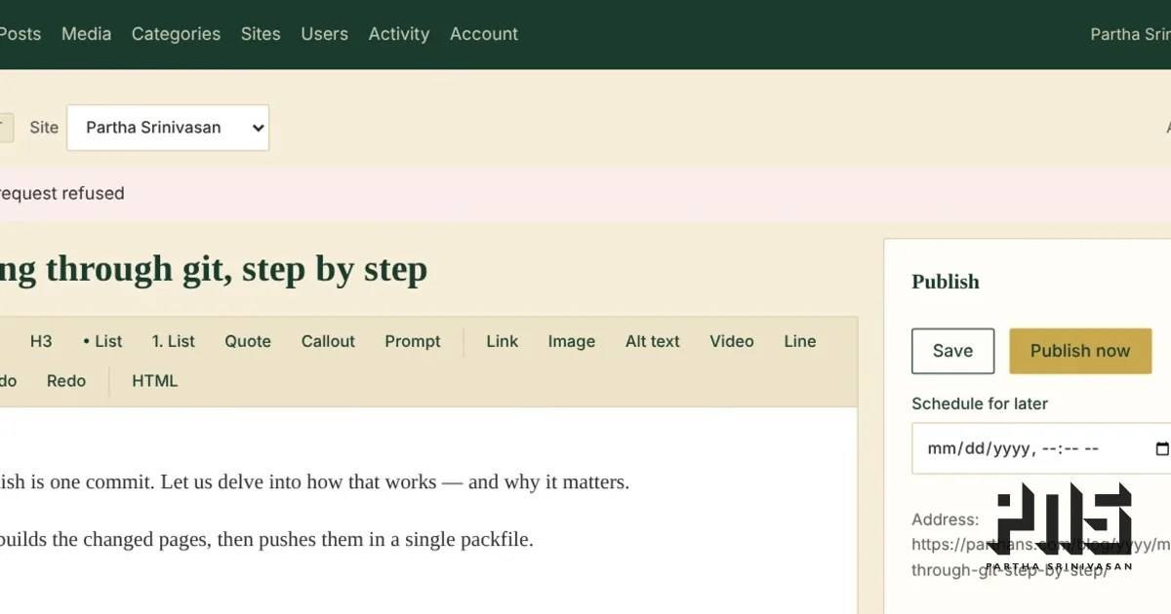Apply Quote formatting
1171x614 pixels.
pyautogui.click(x=248, y=341)
